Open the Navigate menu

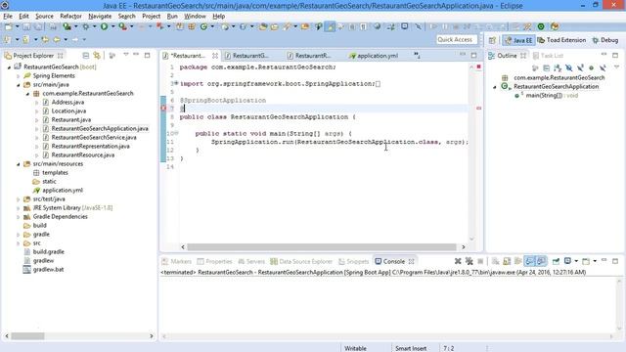coord(100,16)
